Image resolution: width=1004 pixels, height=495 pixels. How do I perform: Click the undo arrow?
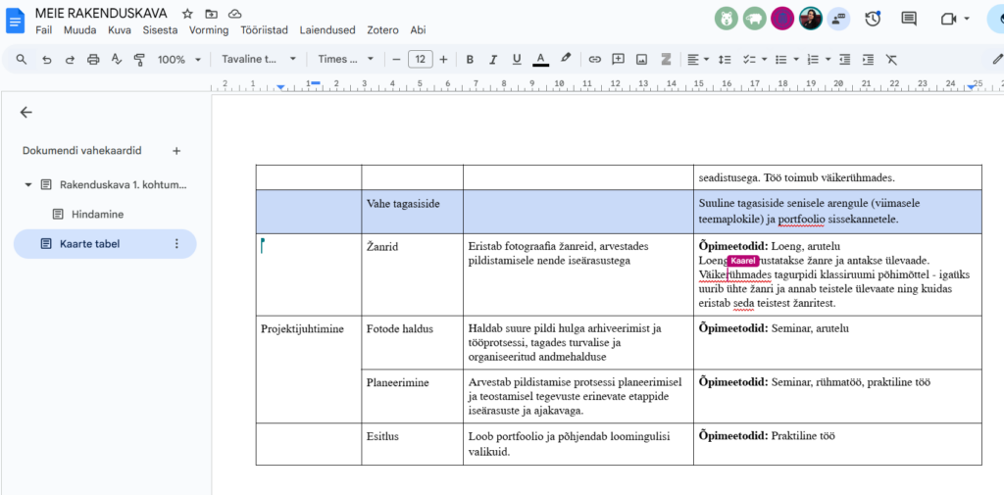pyautogui.click(x=46, y=60)
